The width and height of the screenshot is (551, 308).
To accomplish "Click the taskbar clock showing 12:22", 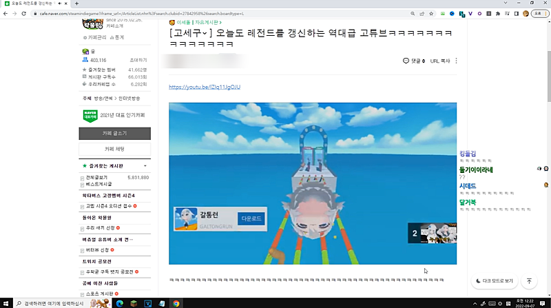I will click(525, 303).
